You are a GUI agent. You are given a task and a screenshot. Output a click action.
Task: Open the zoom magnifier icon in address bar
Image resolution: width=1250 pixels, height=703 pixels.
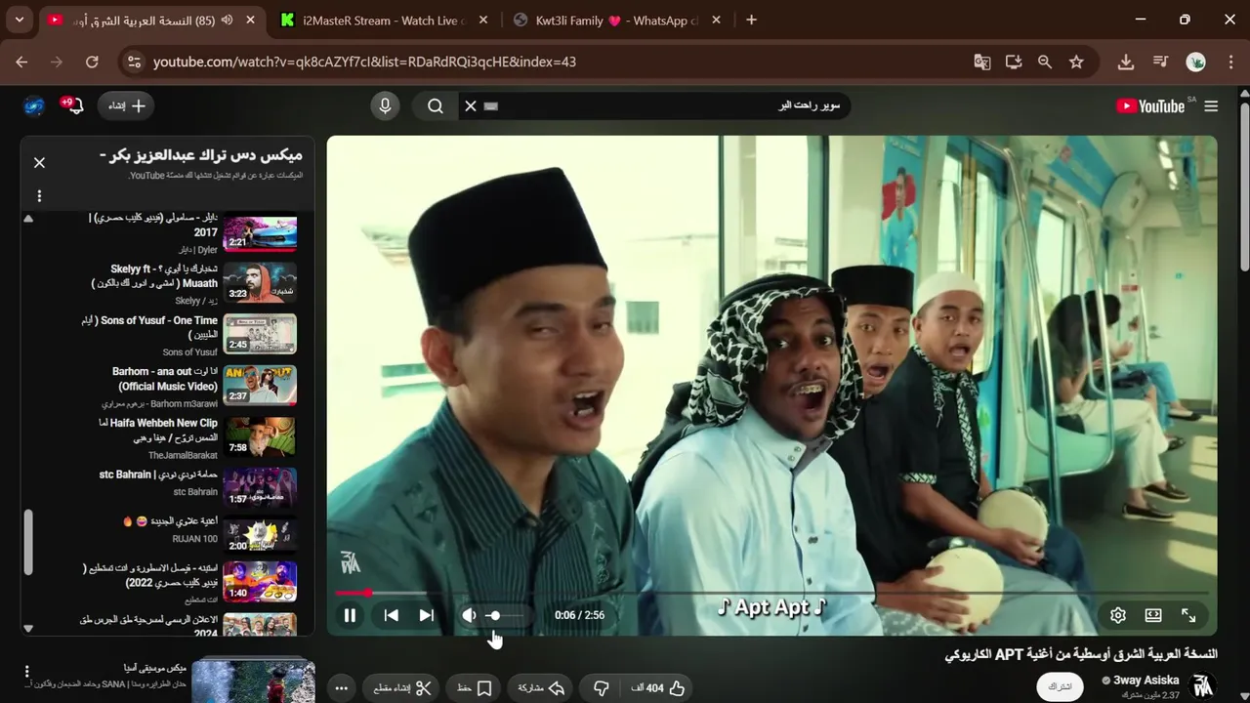(1045, 62)
